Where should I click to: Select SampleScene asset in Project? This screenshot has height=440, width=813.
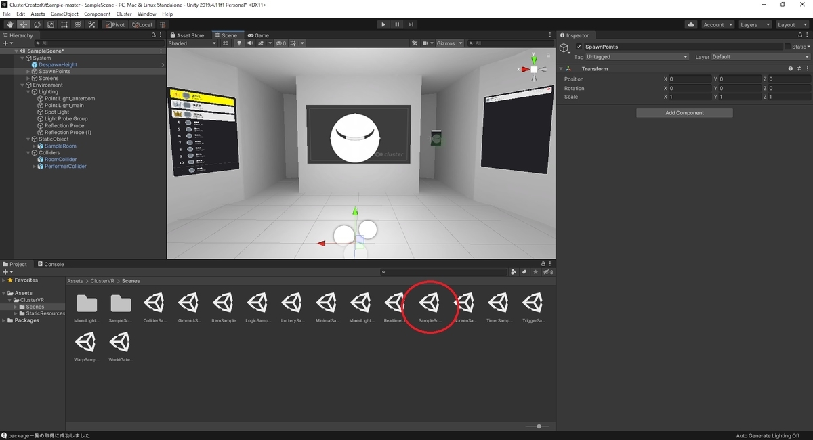click(x=430, y=306)
